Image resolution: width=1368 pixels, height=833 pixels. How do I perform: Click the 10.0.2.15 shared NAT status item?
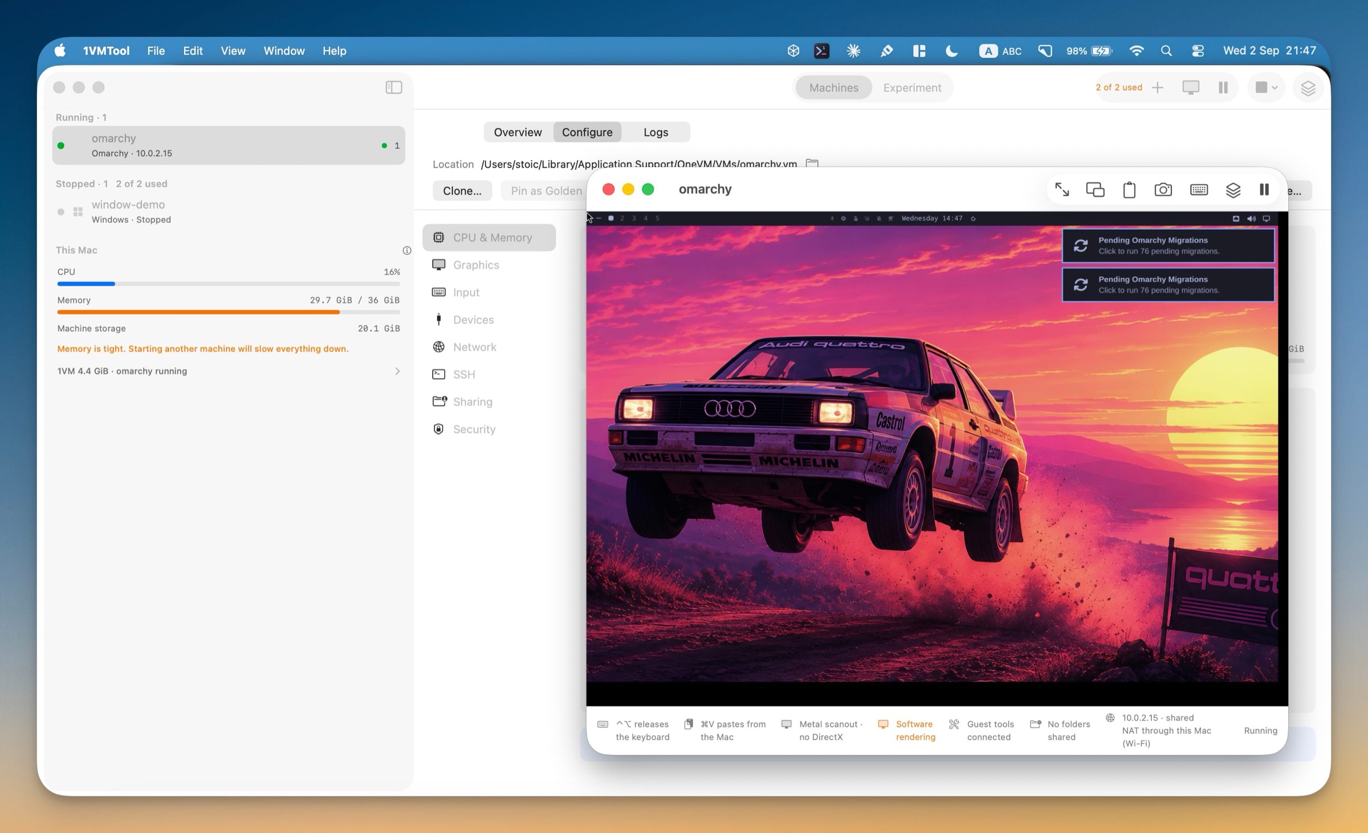(x=1159, y=730)
